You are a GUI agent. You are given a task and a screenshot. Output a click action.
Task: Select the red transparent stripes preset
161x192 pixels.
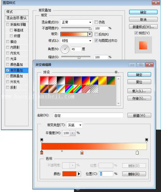(x=86, y=89)
